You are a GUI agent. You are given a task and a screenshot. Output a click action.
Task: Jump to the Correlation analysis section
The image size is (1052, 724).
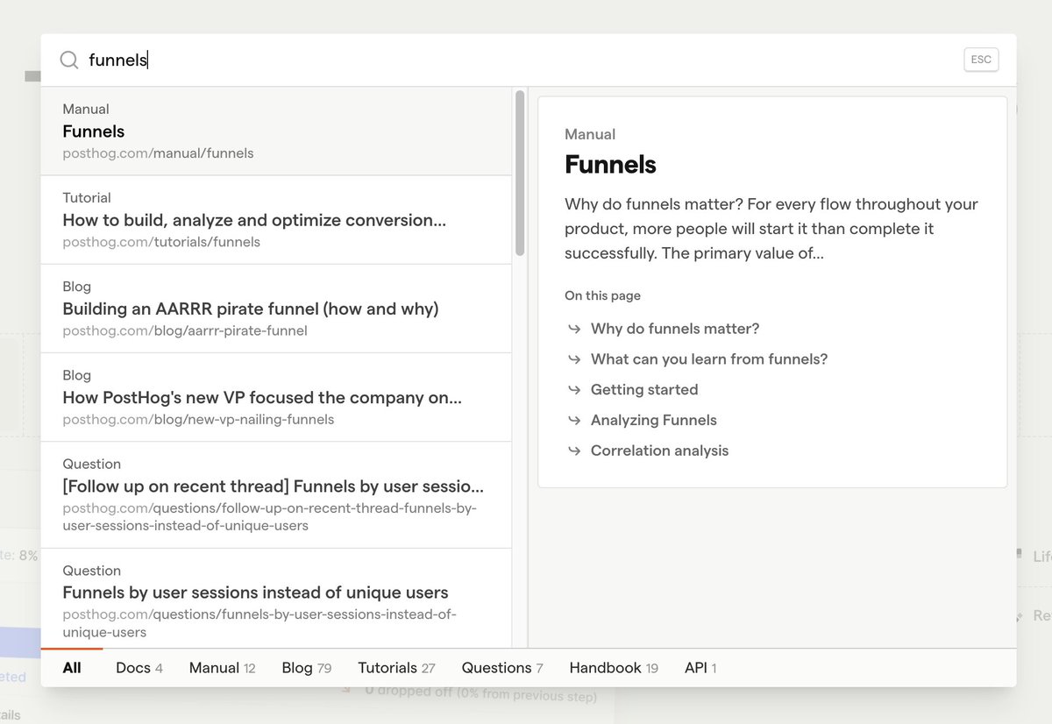tap(659, 451)
